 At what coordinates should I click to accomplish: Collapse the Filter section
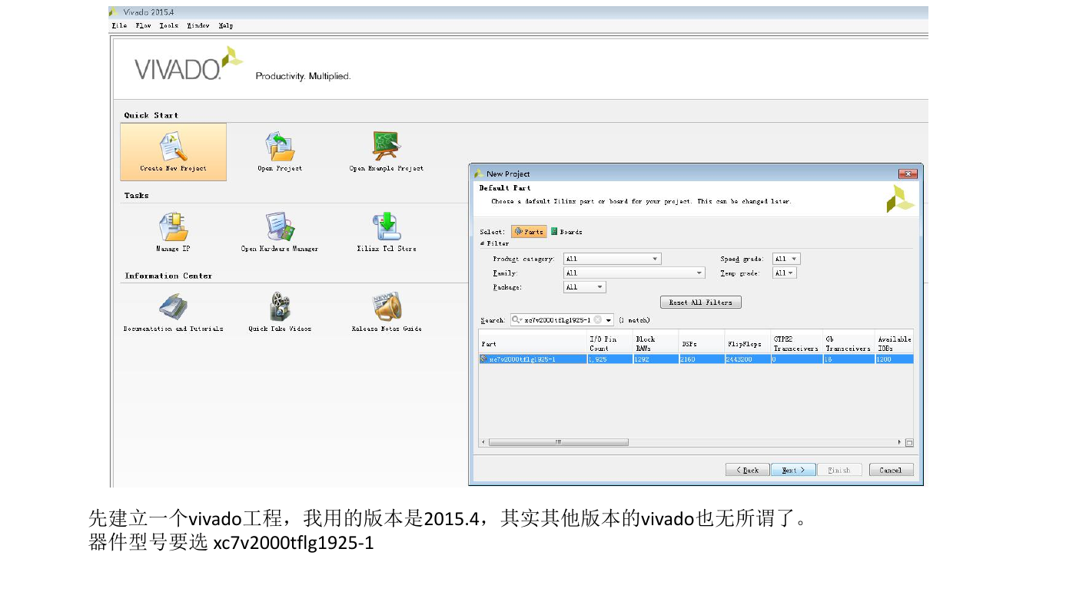483,243
